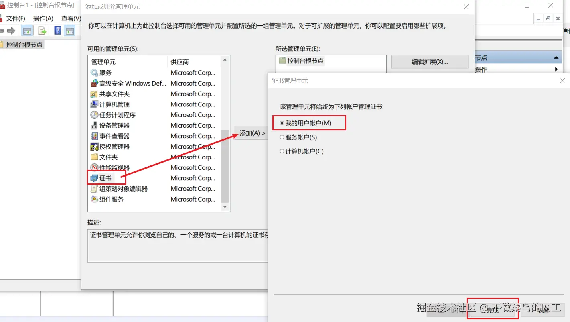Click the 完成 (Finish) button
Image resolution: width=570 pixels, height=322 pixels.
coord(493,310)
